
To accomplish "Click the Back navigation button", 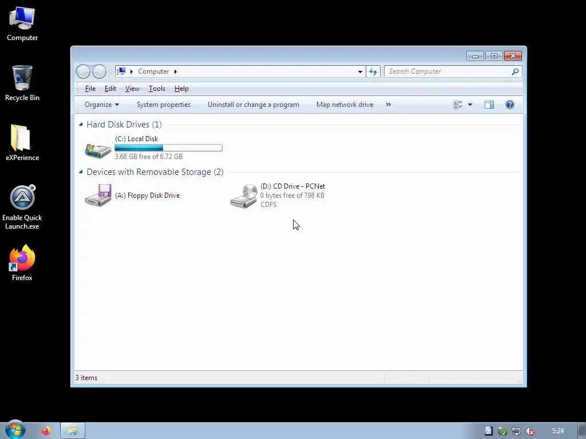I will coord(84,71).
